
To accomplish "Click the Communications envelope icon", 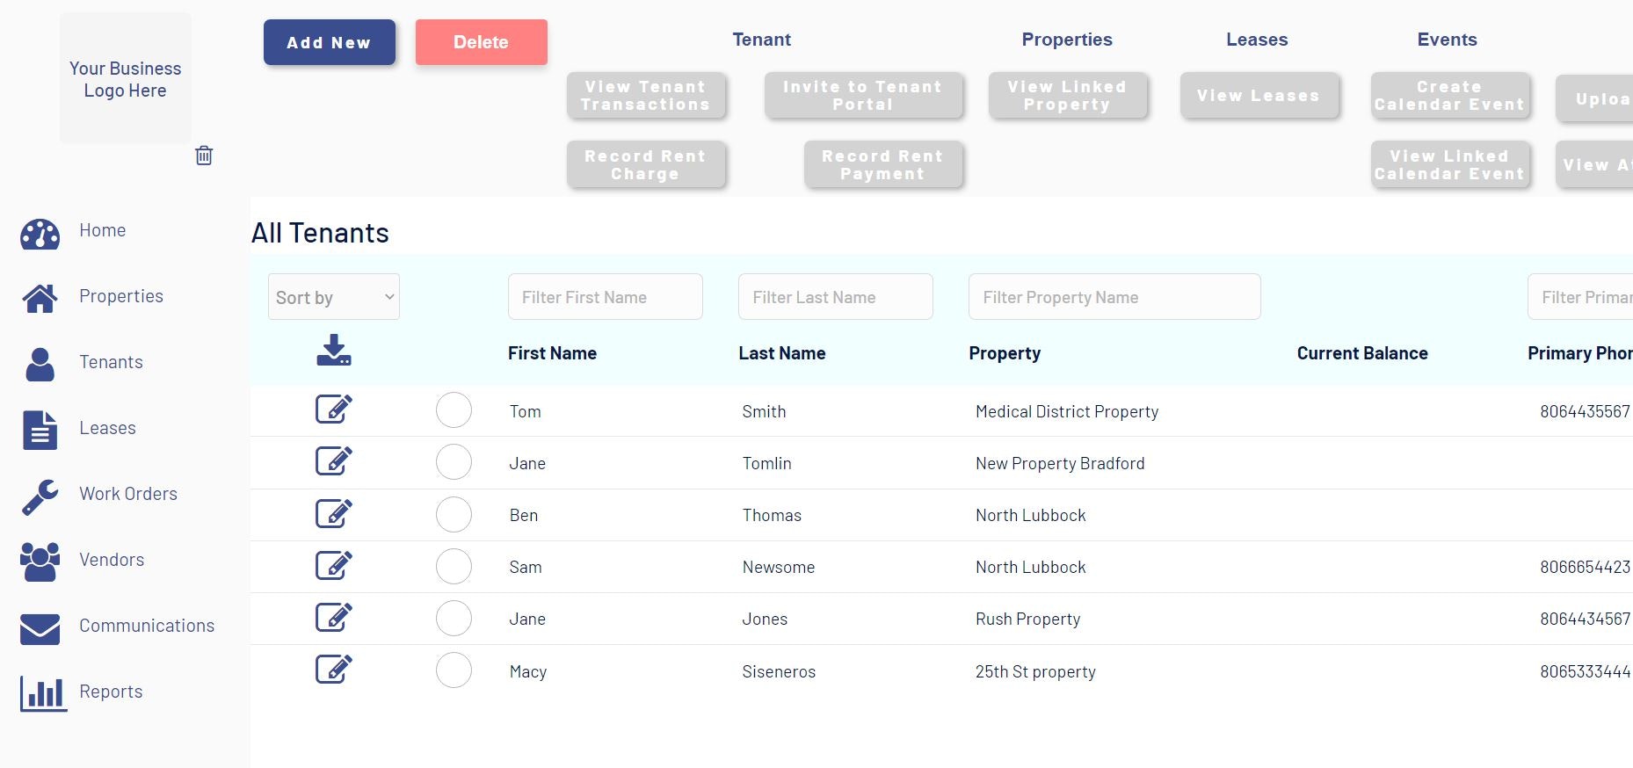I will click(40, 629).
